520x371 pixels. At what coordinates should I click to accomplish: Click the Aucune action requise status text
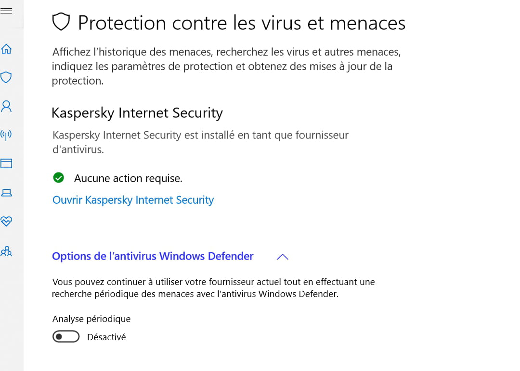[128, 178]
